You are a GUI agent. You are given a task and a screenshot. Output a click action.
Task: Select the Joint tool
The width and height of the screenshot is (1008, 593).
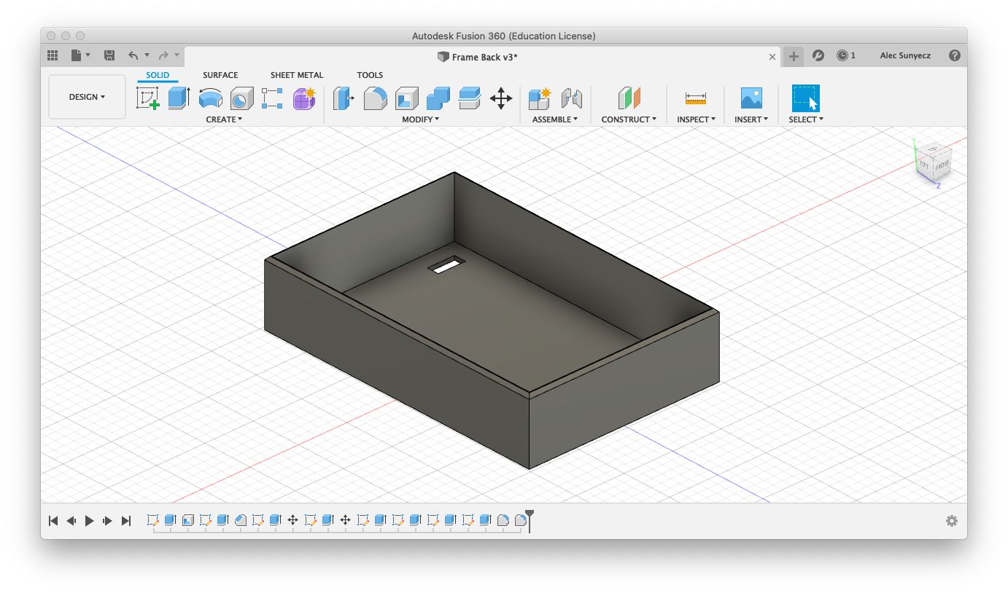coord(571,98)
